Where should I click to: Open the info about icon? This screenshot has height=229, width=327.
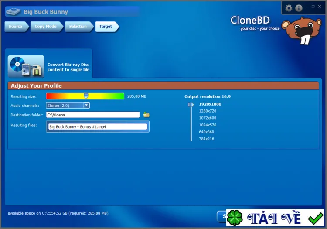[x=299, y=8]
